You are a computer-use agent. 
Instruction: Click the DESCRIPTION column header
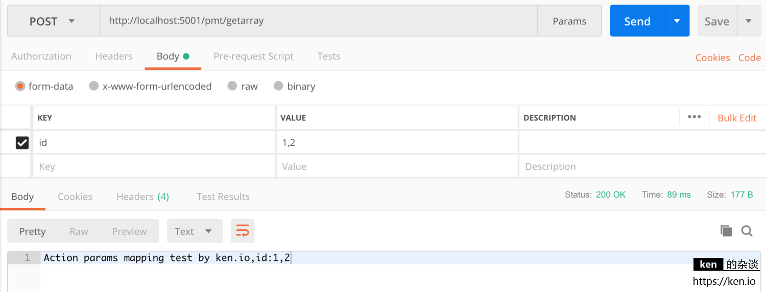549,118
